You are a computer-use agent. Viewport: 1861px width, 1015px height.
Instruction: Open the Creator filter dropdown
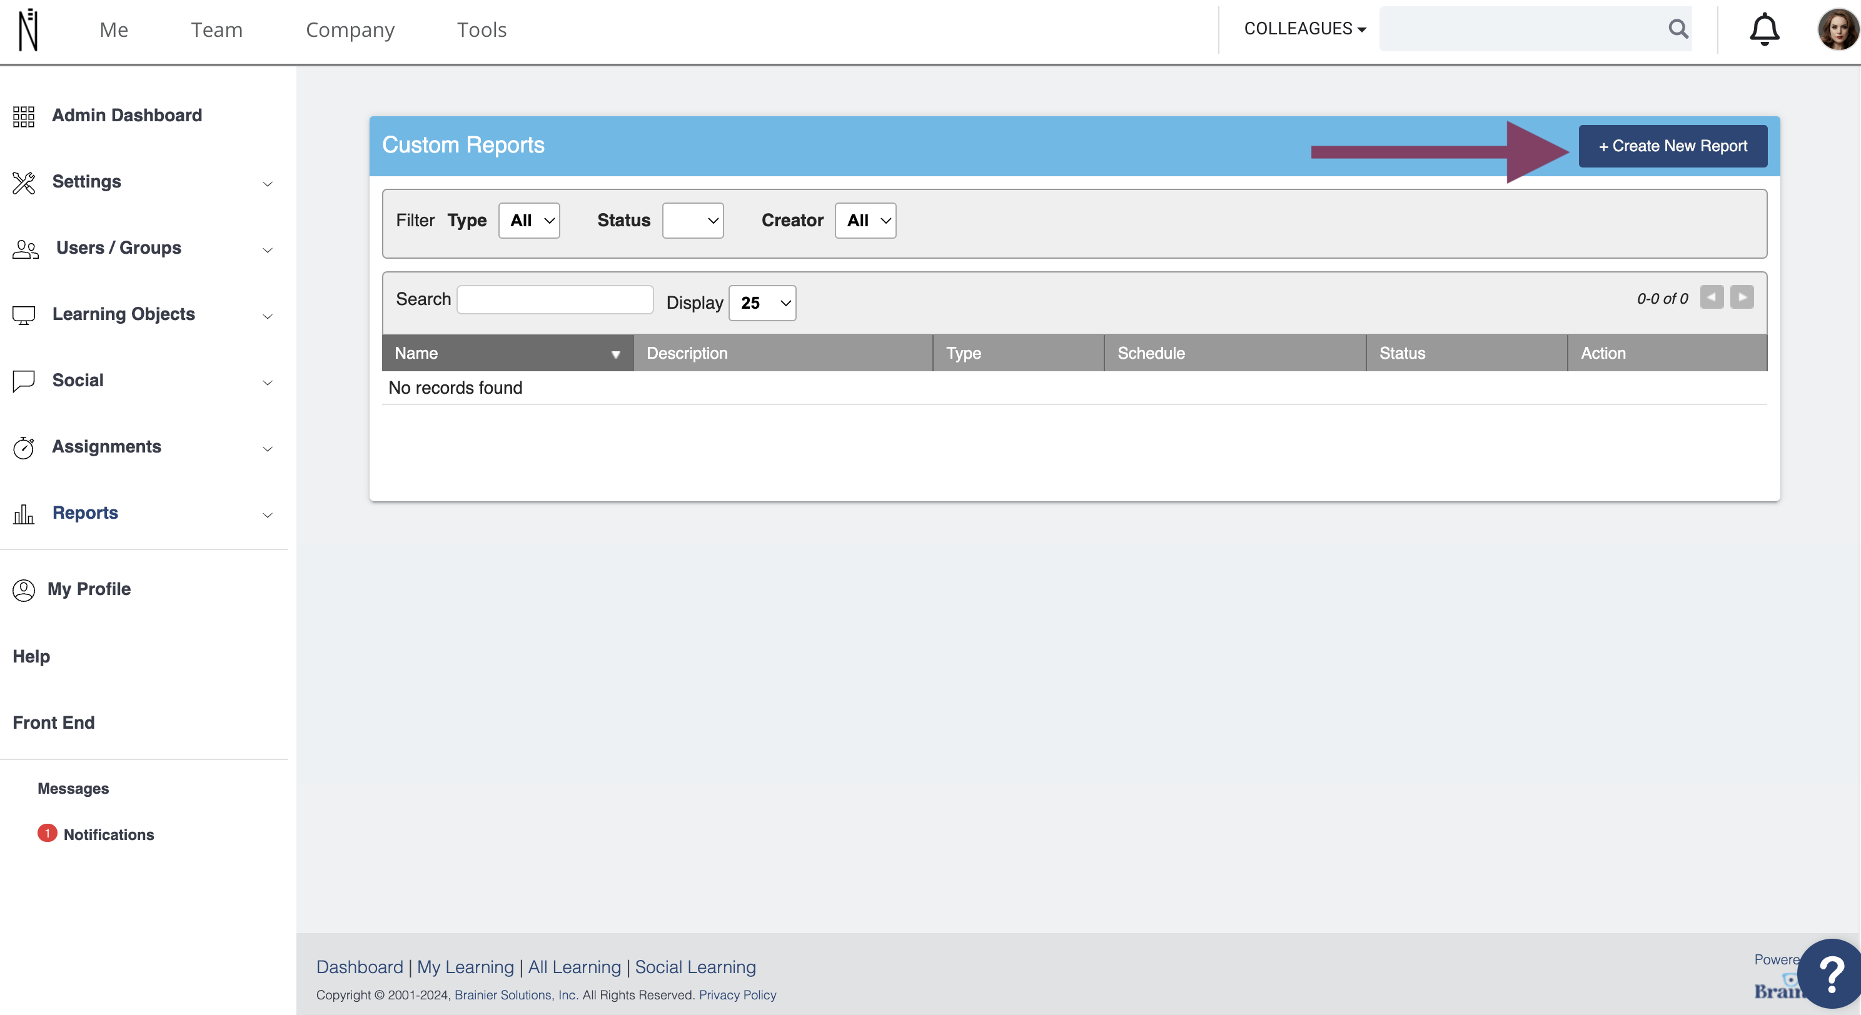tap(865, 220)
